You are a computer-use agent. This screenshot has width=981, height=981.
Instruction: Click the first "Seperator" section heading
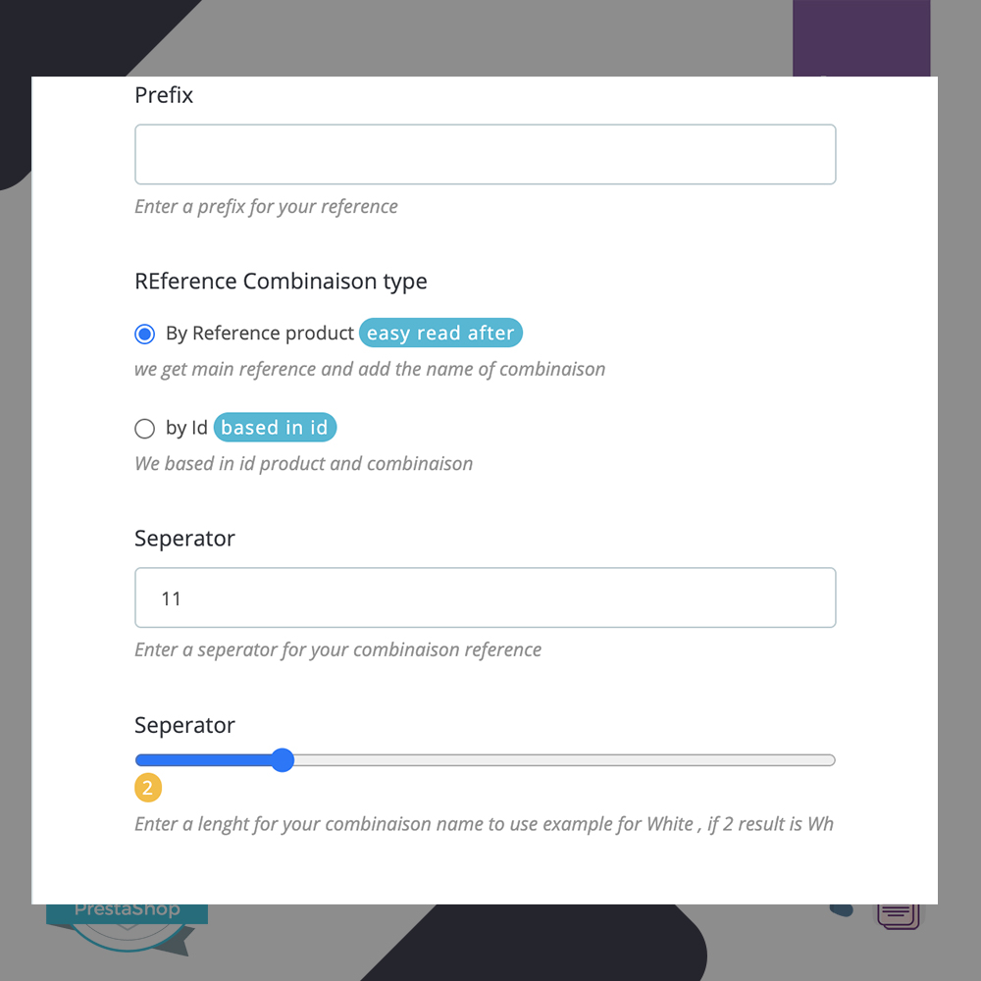184,538
